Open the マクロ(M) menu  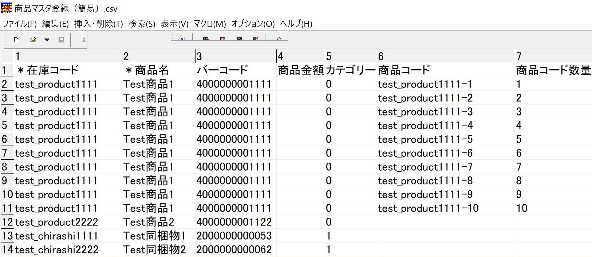point(210,24)
